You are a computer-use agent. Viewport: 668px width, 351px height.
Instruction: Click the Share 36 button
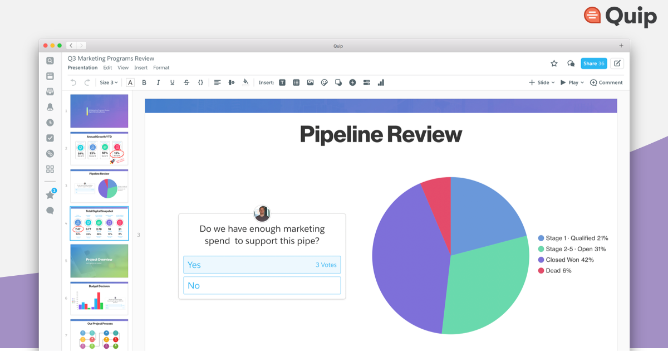[x=593, y=63]
